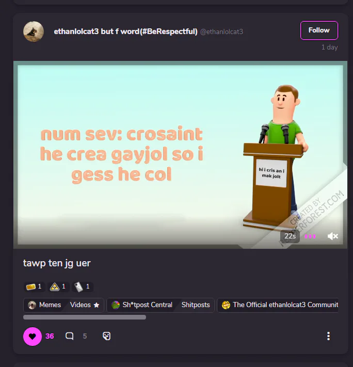Unmute the video with speaker icon

coord(333,236)
